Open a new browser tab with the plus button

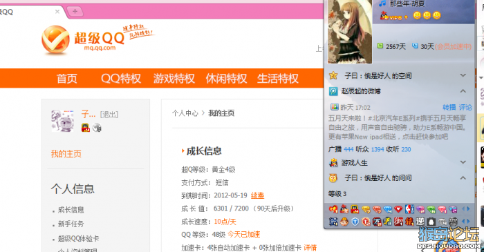[x=75, y=12]
